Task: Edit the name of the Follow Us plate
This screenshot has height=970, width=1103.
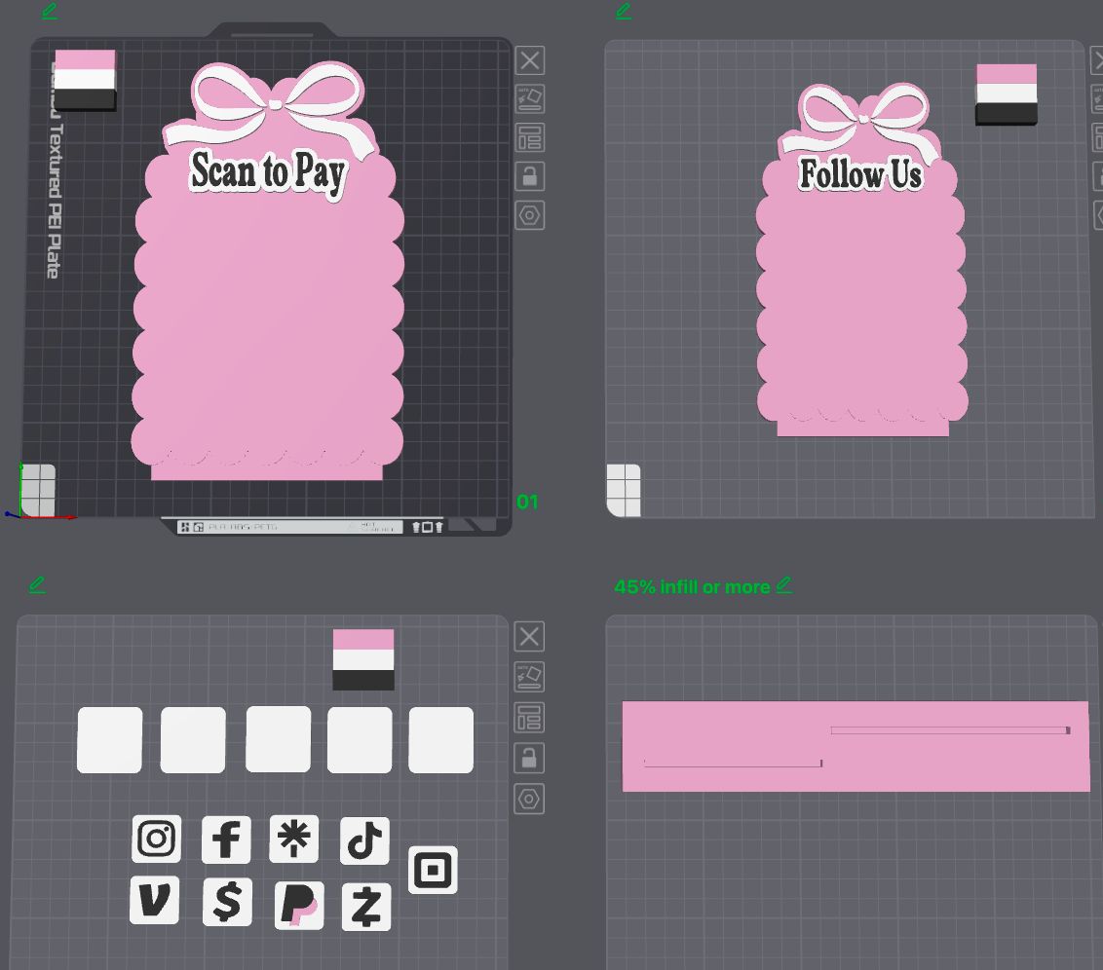Action: tap(624, 11)
